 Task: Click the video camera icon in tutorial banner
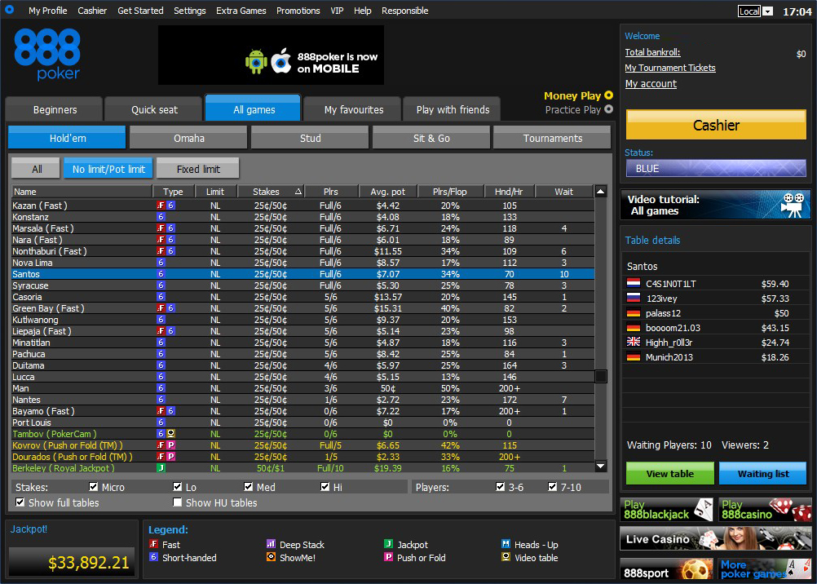[x=792, y=204]
